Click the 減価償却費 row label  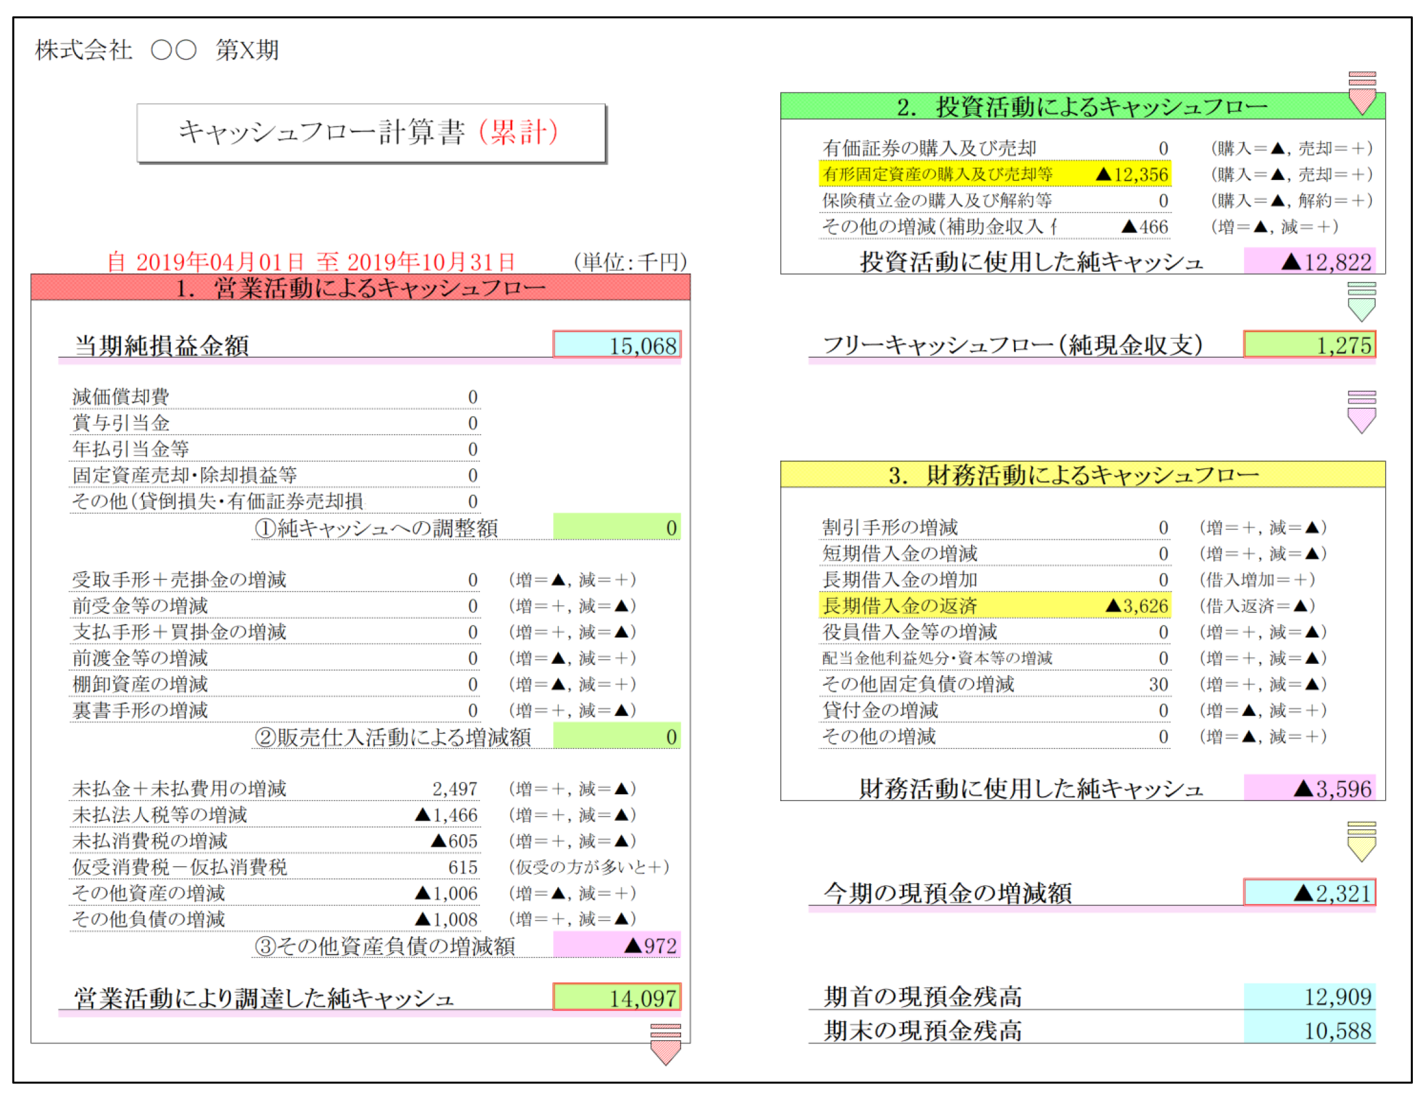pos(120,397)
